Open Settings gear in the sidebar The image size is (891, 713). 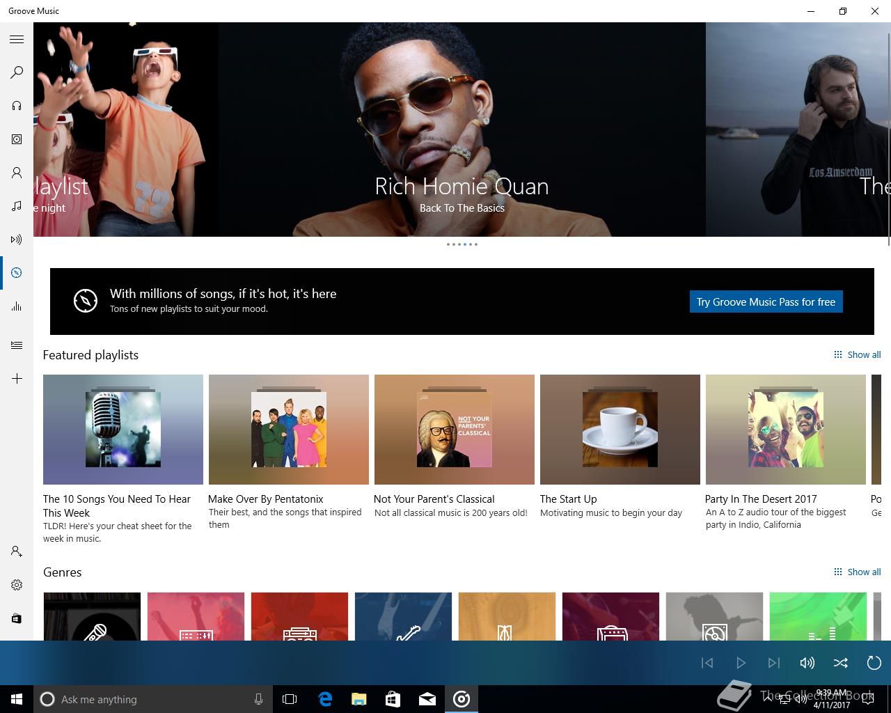click(x=17, y=585)
